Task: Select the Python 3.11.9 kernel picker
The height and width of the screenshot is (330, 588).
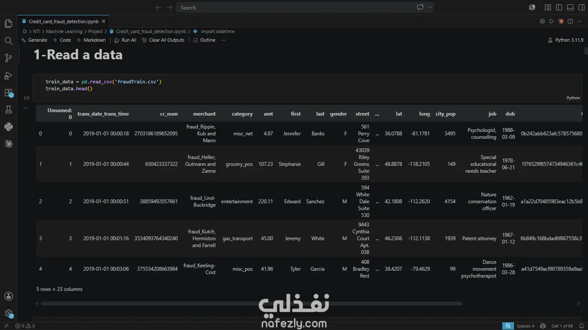Action: point(565,40)
